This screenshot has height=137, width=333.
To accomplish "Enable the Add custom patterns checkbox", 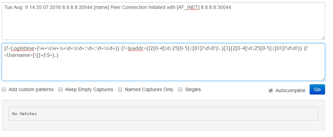I will coord(4,89).
